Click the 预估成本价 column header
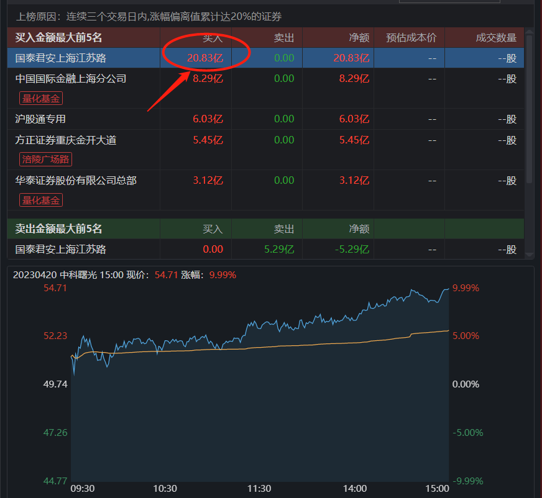Viewport: 542px width, 498px height. (x=411, y=38)
